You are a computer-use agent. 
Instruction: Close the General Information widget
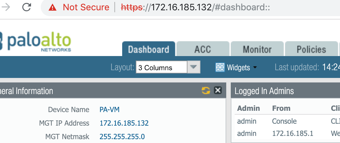coord(218,90)
